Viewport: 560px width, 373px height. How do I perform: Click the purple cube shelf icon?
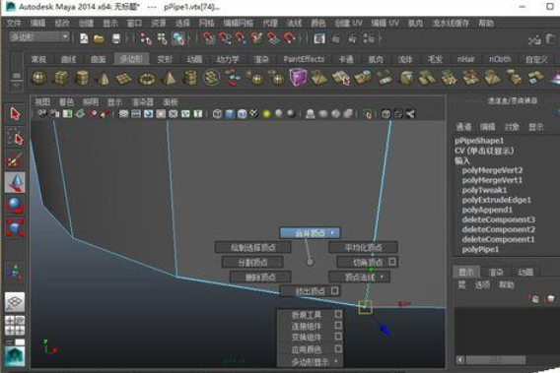[298, 78]
